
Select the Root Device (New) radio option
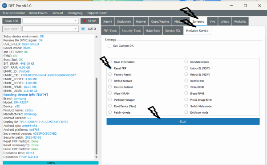tap(110, 106)
